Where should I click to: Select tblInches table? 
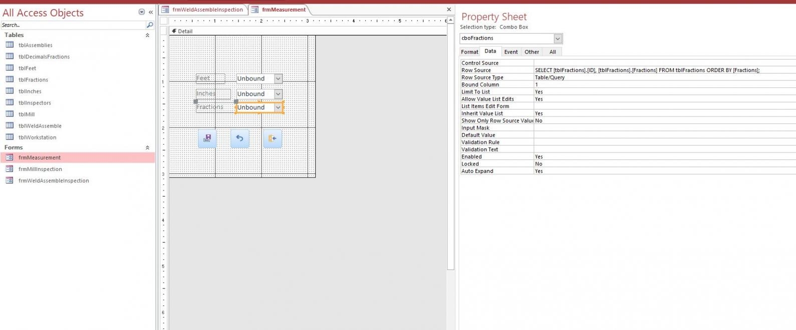point(30,91)
